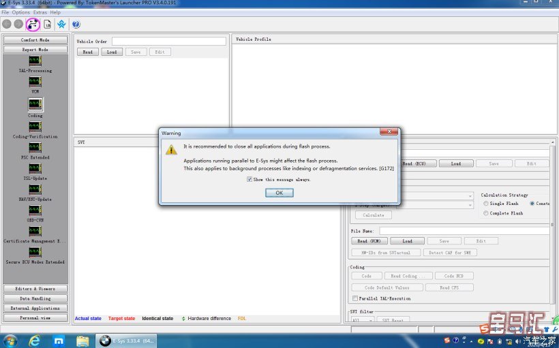Open the File menu
Screen dimensions: 559x348
pos(5,12)
